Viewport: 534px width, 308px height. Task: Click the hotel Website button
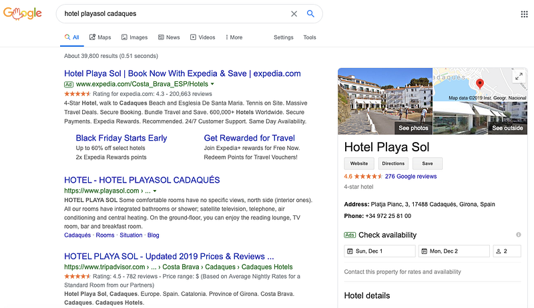[359, 163]
